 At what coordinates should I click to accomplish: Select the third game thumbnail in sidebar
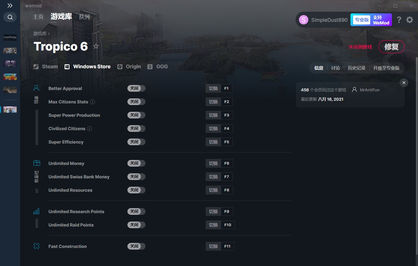point(10,64)
